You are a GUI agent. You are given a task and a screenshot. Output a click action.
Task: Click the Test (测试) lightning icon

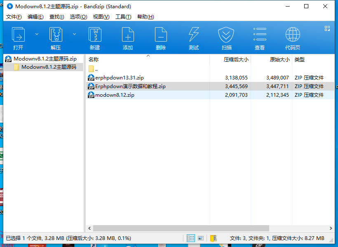(194, 34)
